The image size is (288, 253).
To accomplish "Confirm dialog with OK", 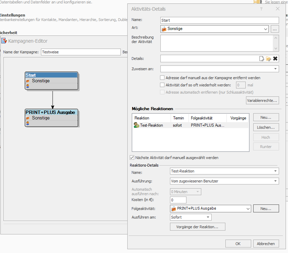I will click(238, 244).
